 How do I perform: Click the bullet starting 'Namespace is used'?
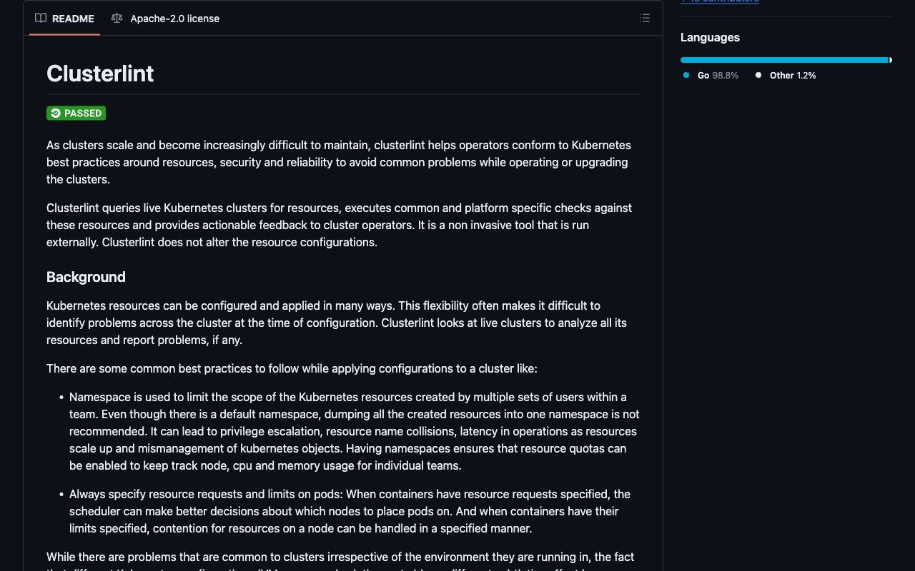click(x=355, y=431)
